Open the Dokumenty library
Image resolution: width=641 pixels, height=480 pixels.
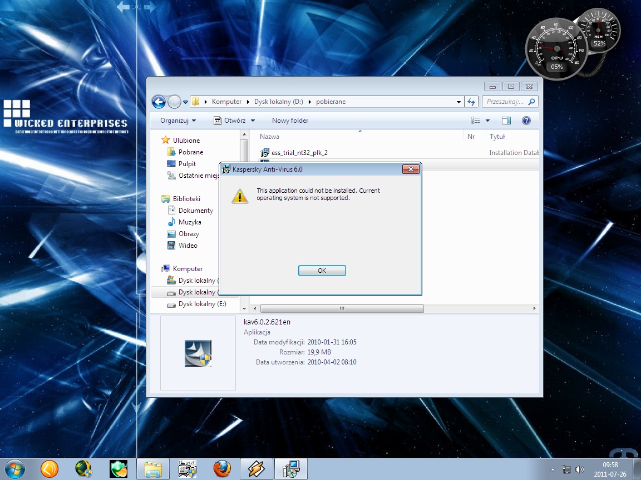click(196, 211)
